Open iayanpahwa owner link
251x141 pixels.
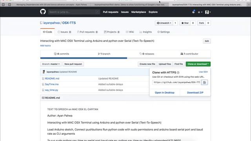click(51, 23)
